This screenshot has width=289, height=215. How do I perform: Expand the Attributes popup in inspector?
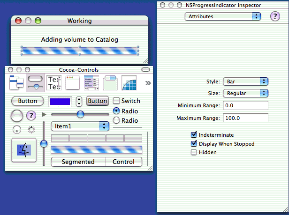coord(223,16)
